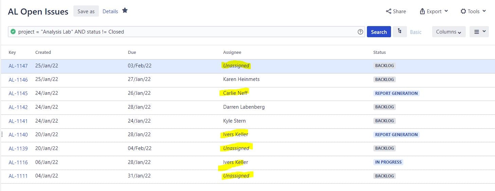Image resolution: width=495 pixels, height=191 pixels.
Task: Click the row actions handle beside AL-1140
Action: [x=2, y=134]
